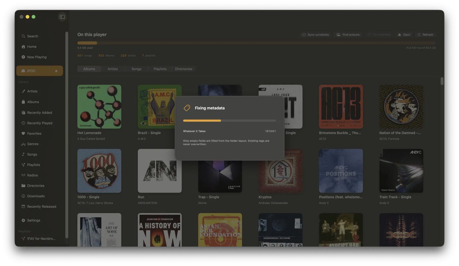The image size is (459, 266).
Task: Click the 'AWOLNATION' artist name
Action: [x=147, y=203]
